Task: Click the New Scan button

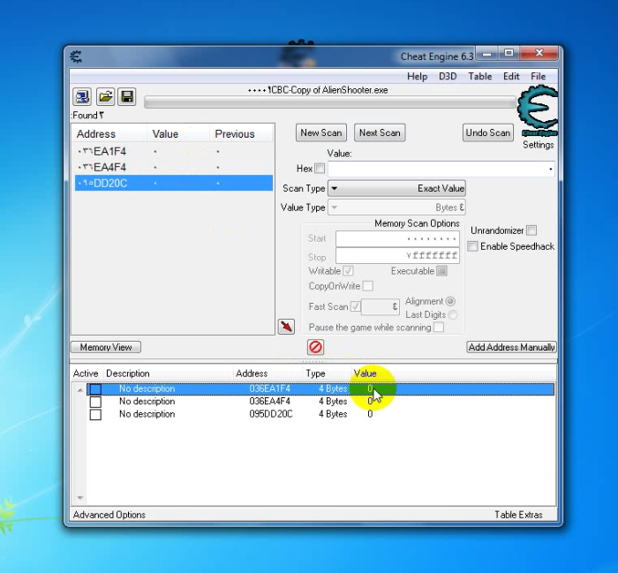Action: tap(321, 132)
